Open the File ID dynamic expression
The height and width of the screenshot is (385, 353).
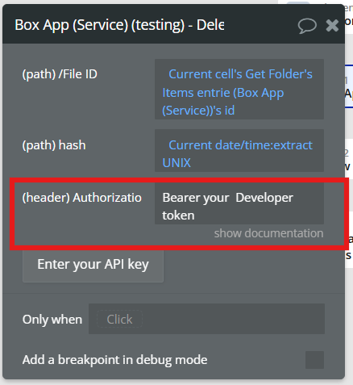239,90
